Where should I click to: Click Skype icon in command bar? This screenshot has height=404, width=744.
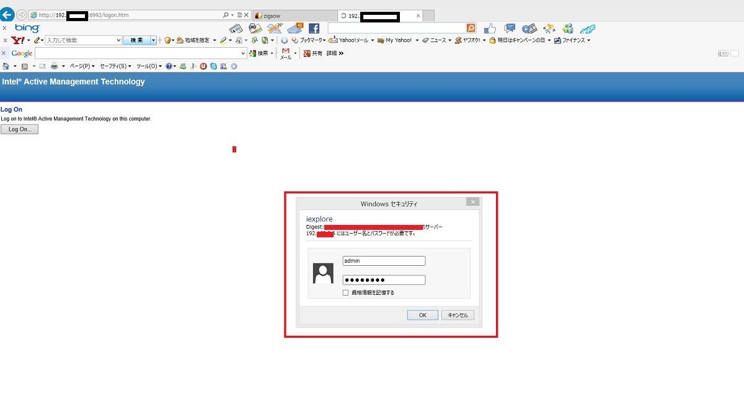(x=213, y=66)
